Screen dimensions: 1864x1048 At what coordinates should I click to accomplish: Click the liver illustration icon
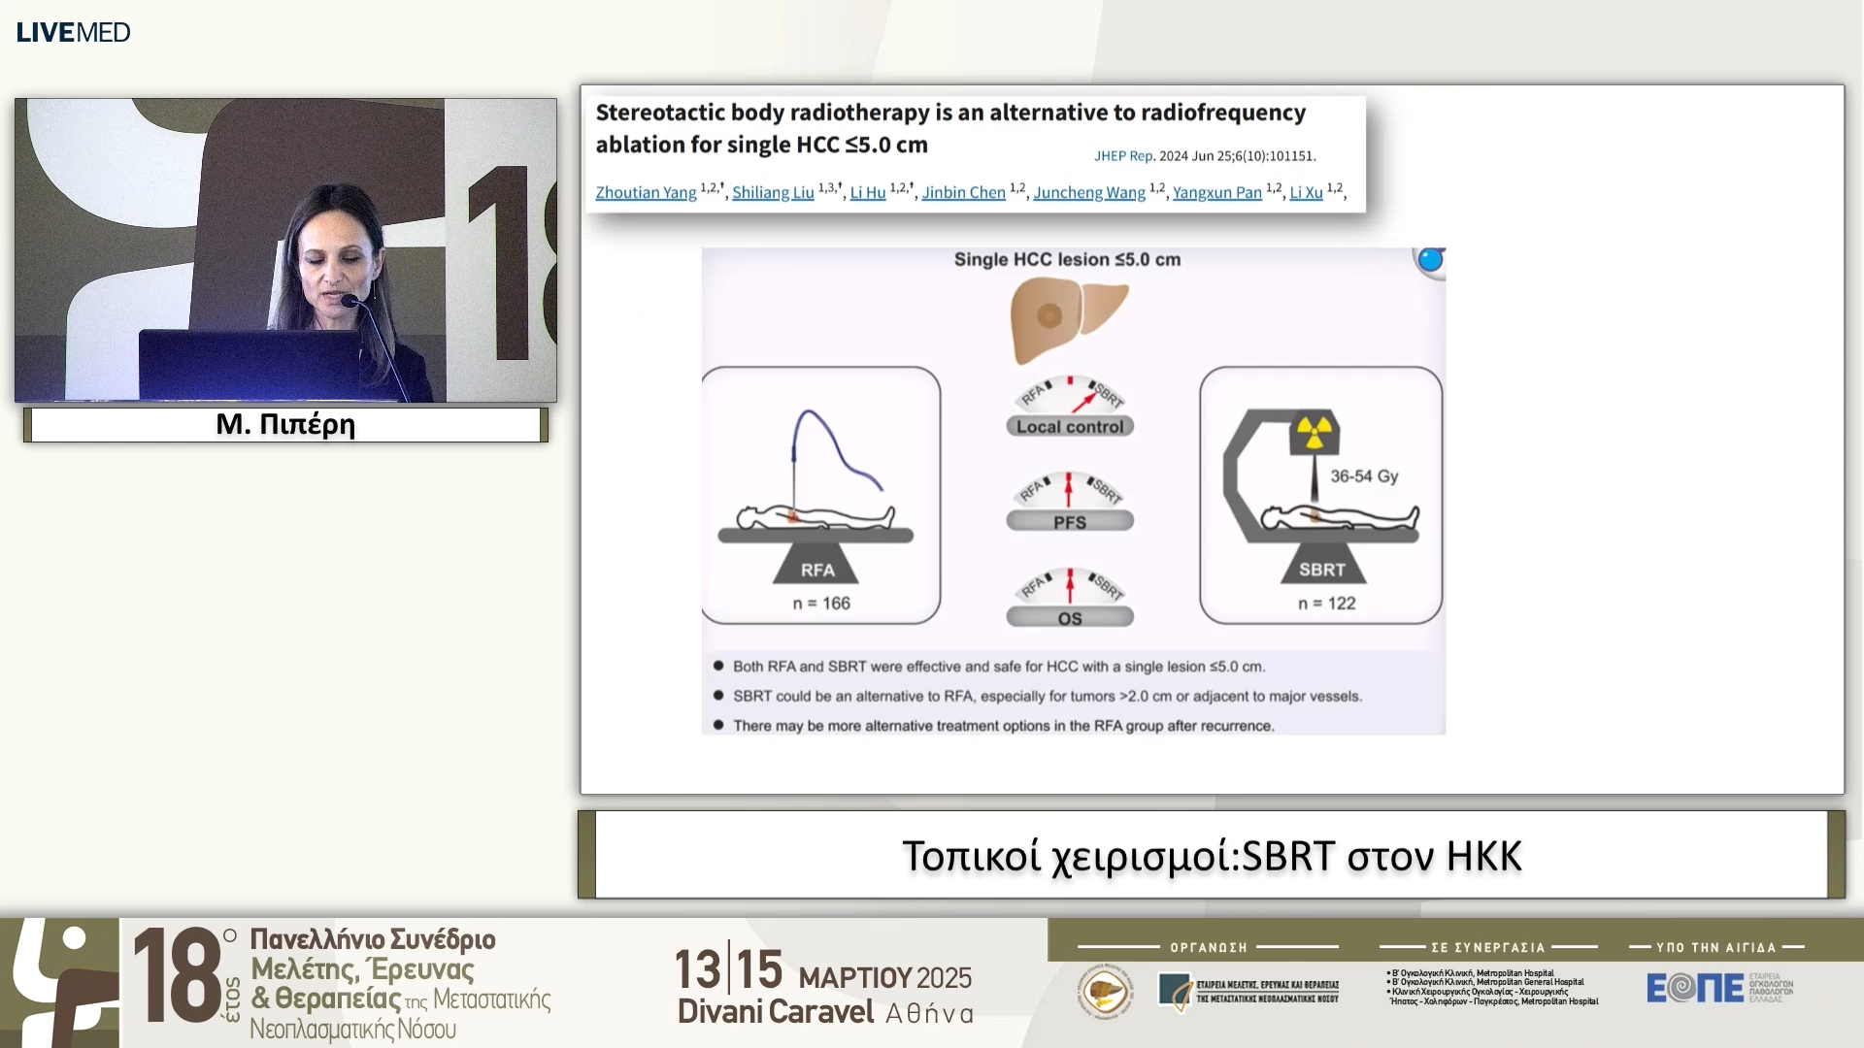coord(1068,318)
